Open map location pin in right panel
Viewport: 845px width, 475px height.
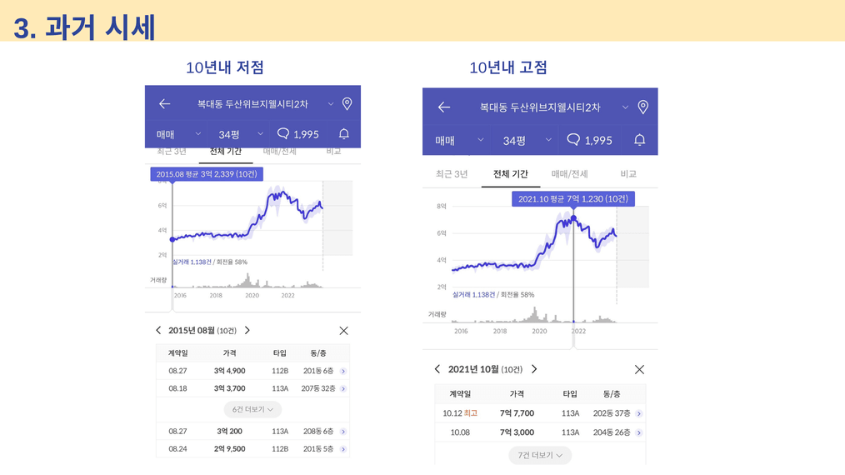(642, 107)
